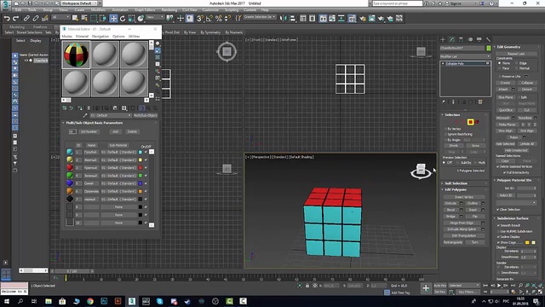
Task: Select the multicolor sample sphere slot
Action: tap(76, 55)
